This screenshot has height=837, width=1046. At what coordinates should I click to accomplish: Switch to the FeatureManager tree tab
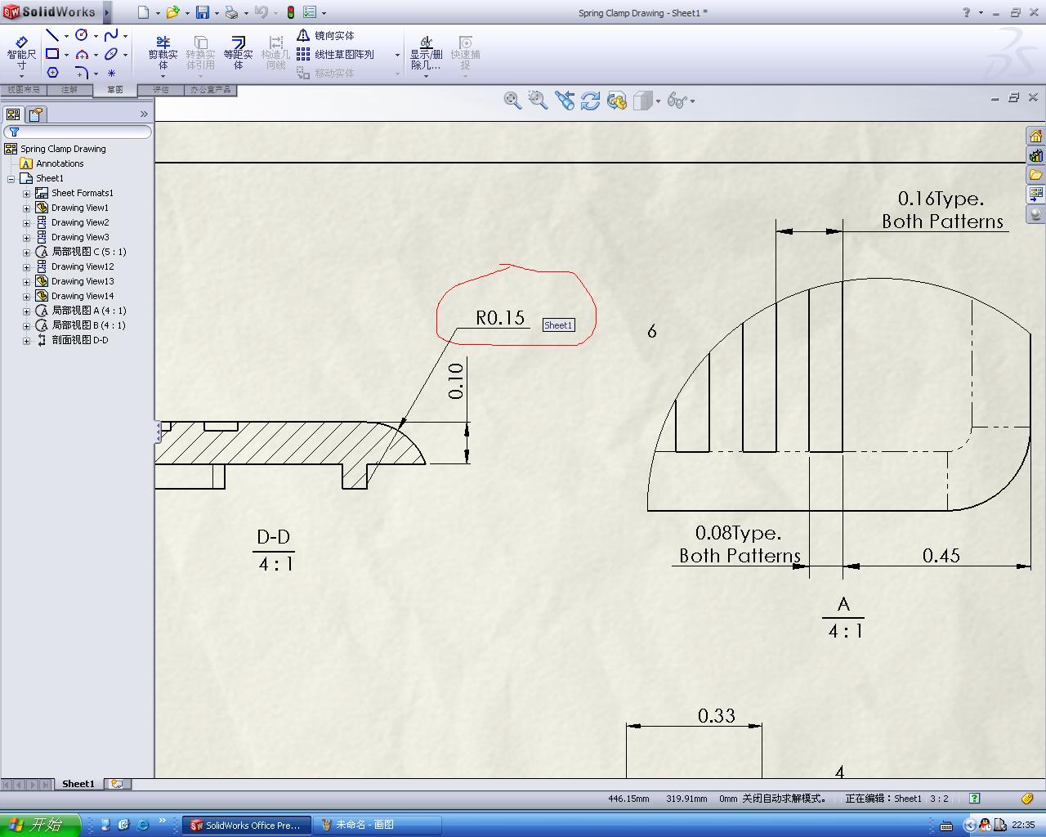(x=13, y=114)
